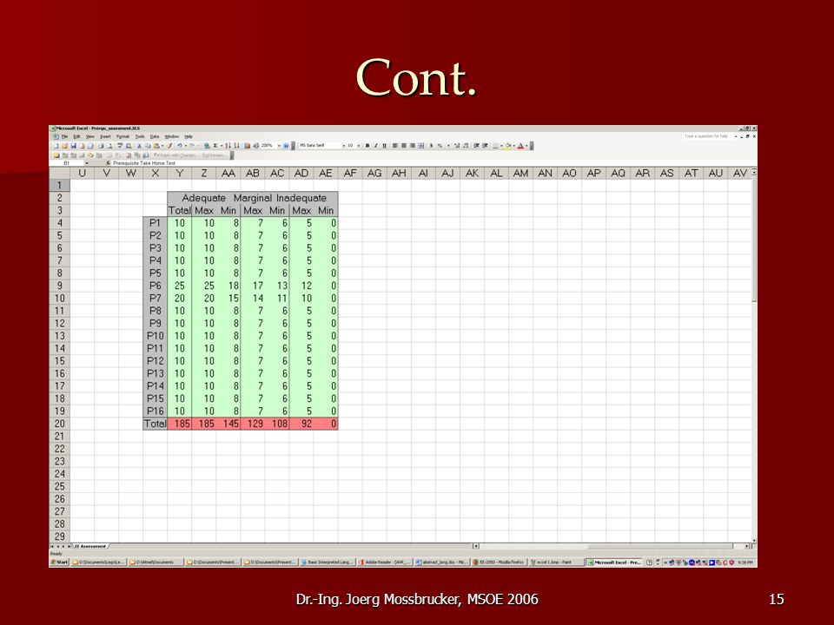
Task: Switch to excel 1.bmp Paint taskbar button
Action: click(556, 562)
